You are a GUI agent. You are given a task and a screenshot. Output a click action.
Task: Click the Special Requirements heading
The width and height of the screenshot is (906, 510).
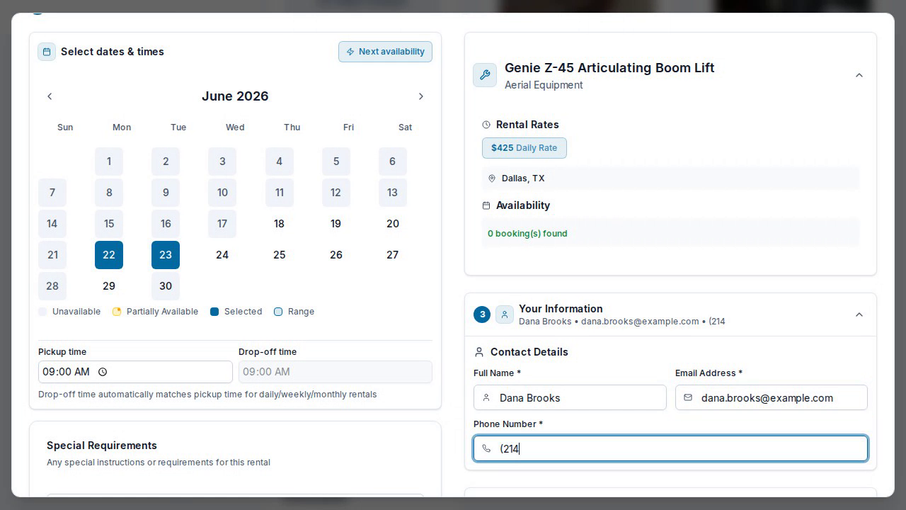(102, 446)
